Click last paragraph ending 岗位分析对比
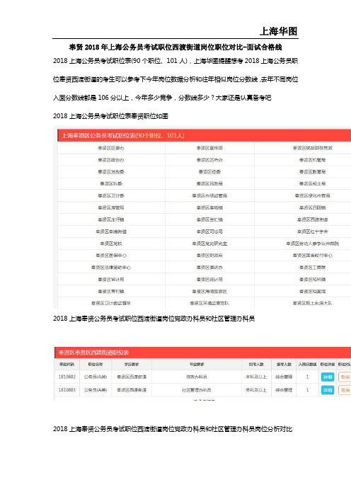351x497 pixels. (173, 429)
